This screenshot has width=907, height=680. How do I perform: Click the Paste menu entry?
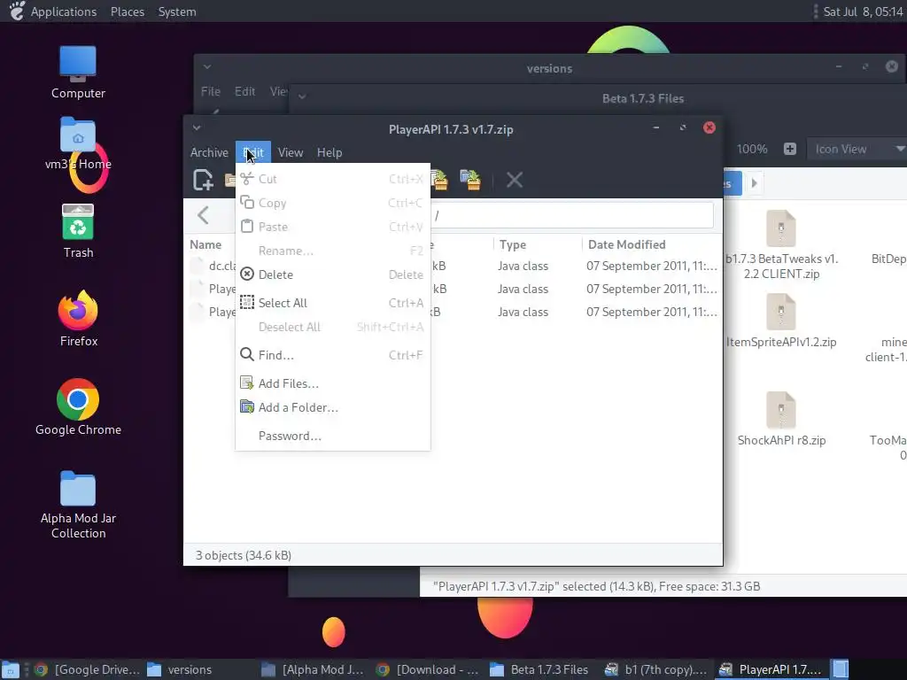pyautogui.click(x=333, y=227)
